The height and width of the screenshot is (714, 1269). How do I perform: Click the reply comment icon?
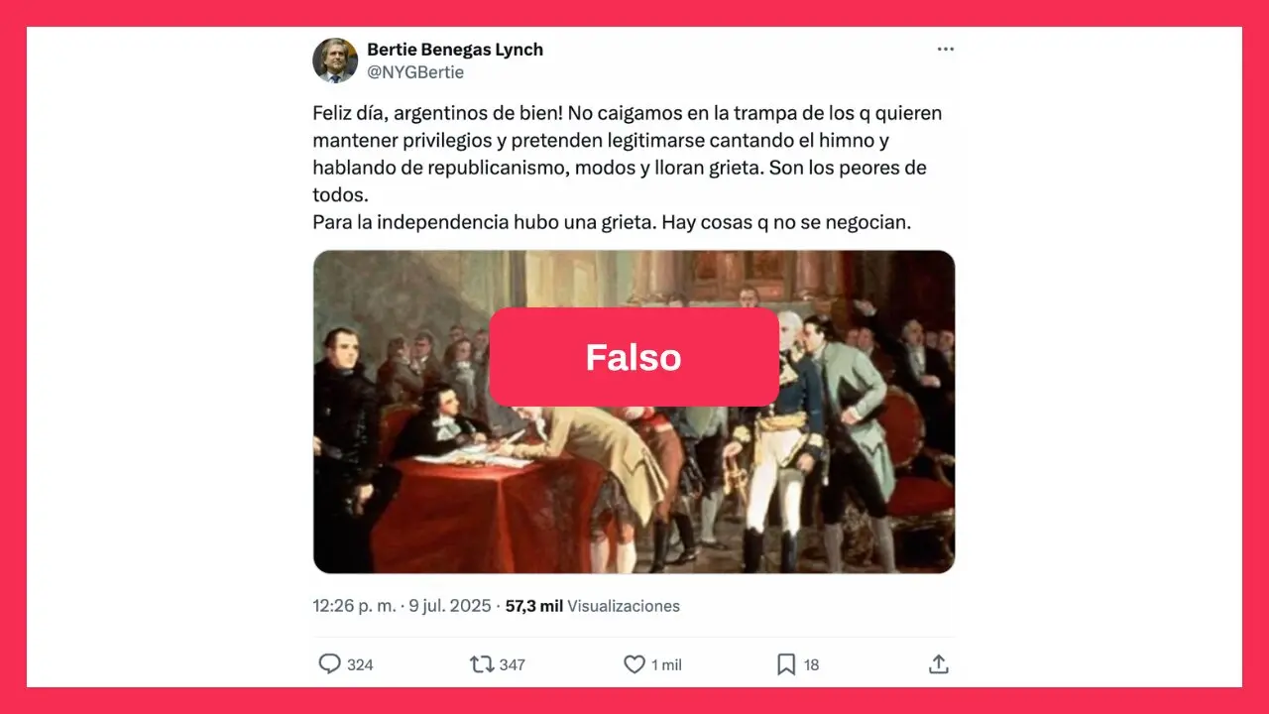329,664
